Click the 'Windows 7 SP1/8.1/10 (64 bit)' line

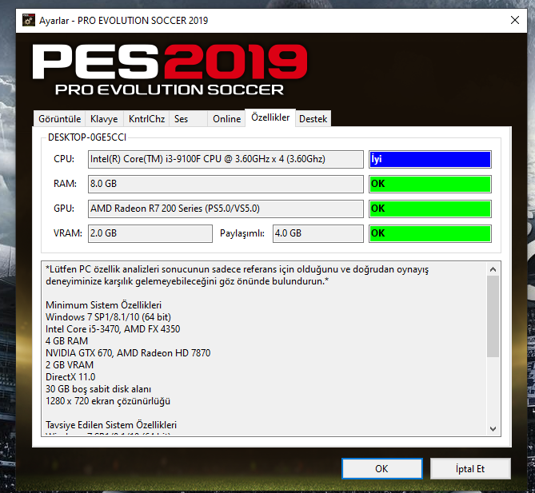coord(108,317)
